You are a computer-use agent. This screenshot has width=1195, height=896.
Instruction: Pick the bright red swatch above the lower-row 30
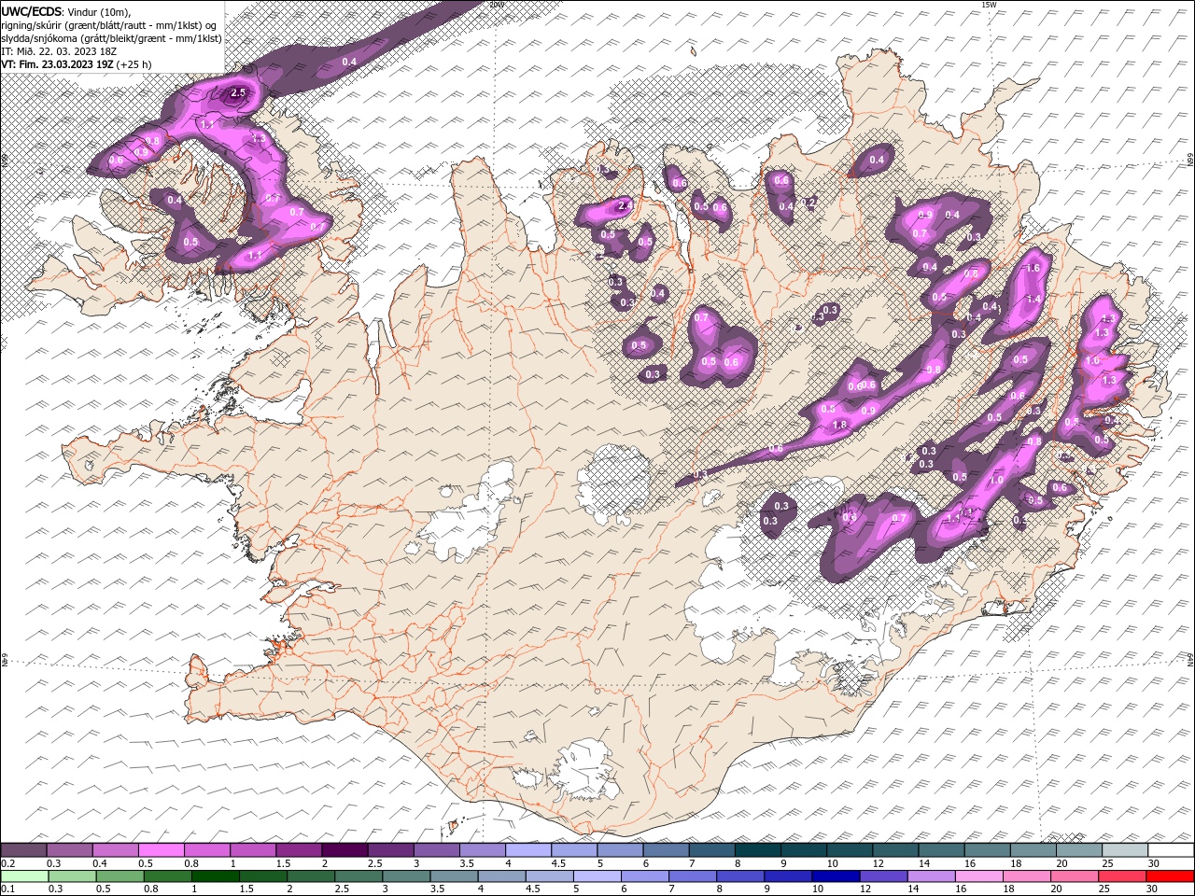point(1170,876)
